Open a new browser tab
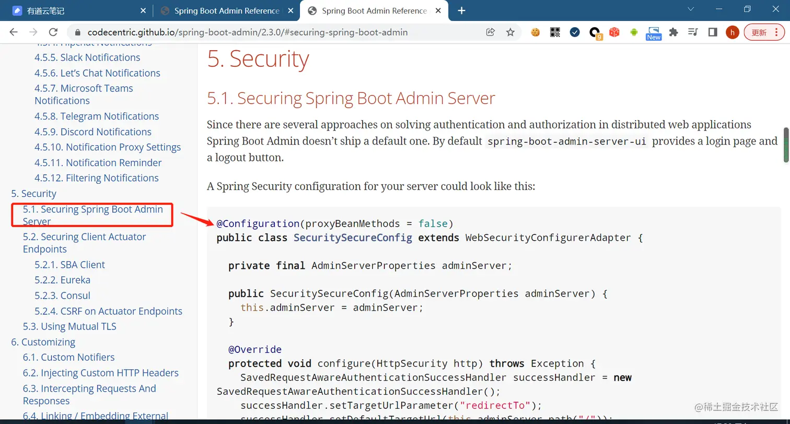This screenshot has width=790, height=424. click(x=461, y=10)
